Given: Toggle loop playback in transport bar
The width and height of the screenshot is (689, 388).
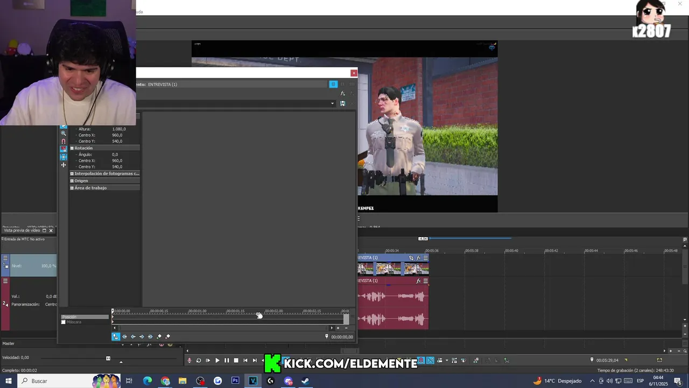Looking at the screenshot, I should (199, 361).
